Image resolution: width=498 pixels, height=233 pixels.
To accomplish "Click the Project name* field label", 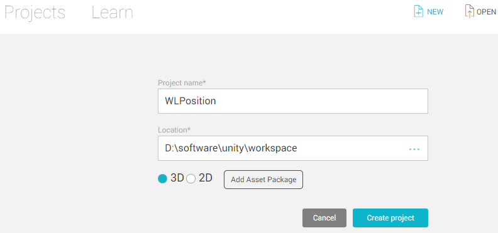I will [x=182, y=83].
